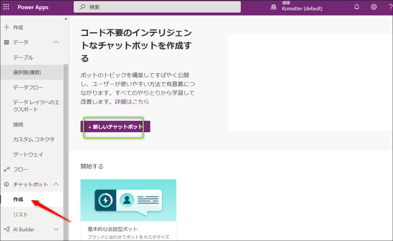Click the 開始する heading
393x241 pixels.
point(92,166)
